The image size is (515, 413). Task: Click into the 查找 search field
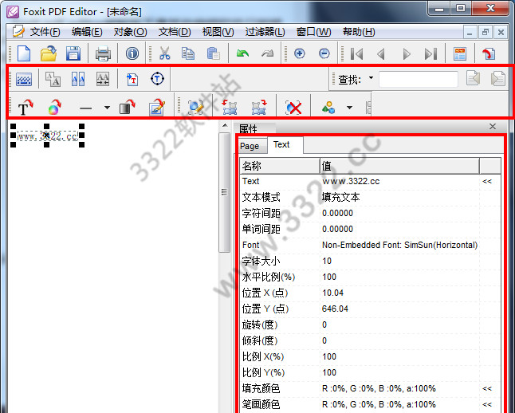click(418, 79)
